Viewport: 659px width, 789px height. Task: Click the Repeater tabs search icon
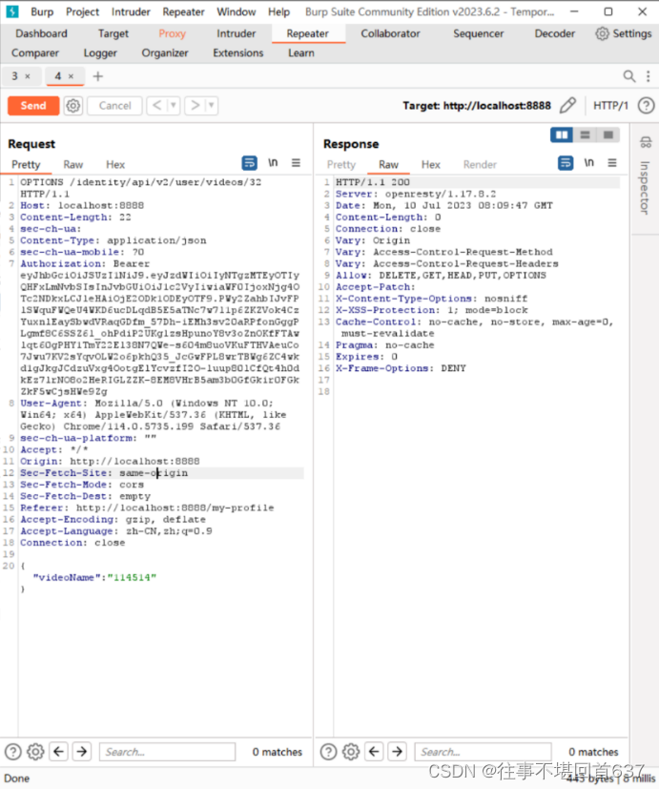coord(628,76)
